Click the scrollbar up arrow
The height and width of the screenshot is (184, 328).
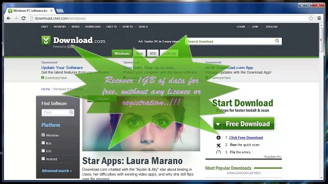[321, 25]
